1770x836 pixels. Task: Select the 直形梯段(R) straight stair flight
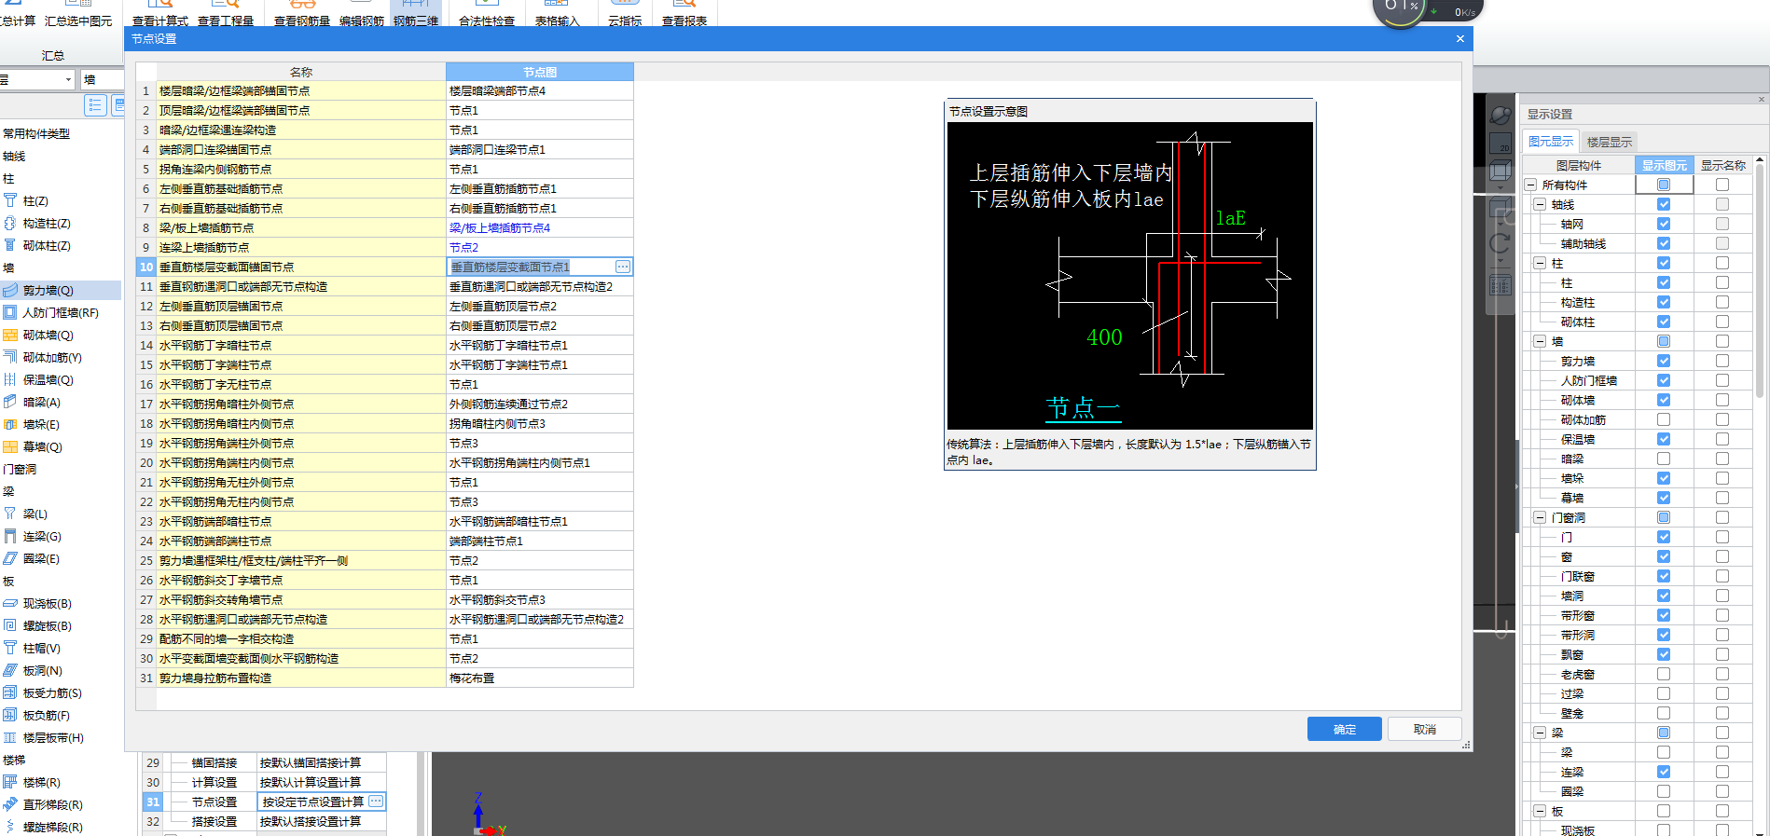[x=52, y=804]
